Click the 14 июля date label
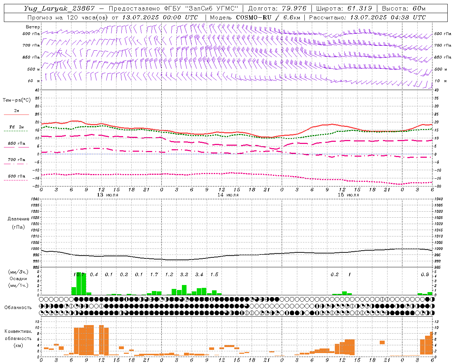The height and width of the screenshot is (363, 453). 228,195
